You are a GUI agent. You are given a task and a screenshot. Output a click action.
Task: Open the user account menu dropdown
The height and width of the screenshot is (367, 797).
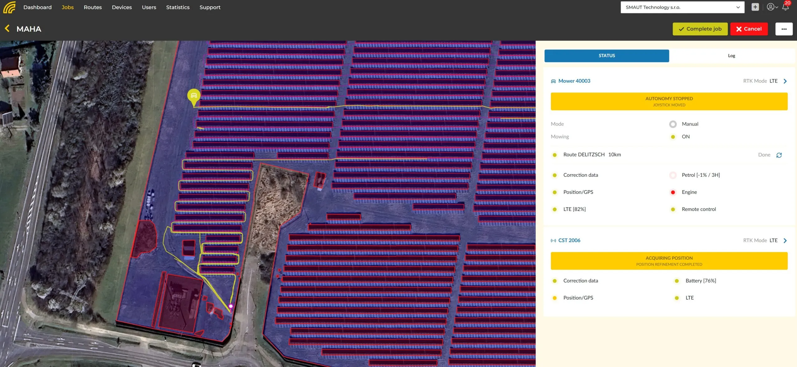click(772, 7)
